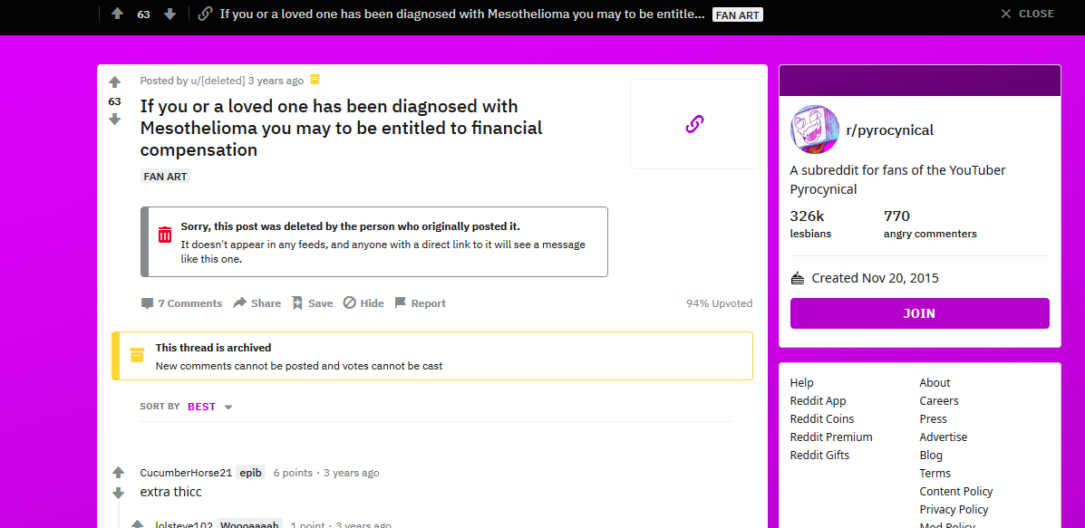Click the red trash icon in deleted notice
The image size is (1085, 528).
pyautogui.click(x=165, y=235)
